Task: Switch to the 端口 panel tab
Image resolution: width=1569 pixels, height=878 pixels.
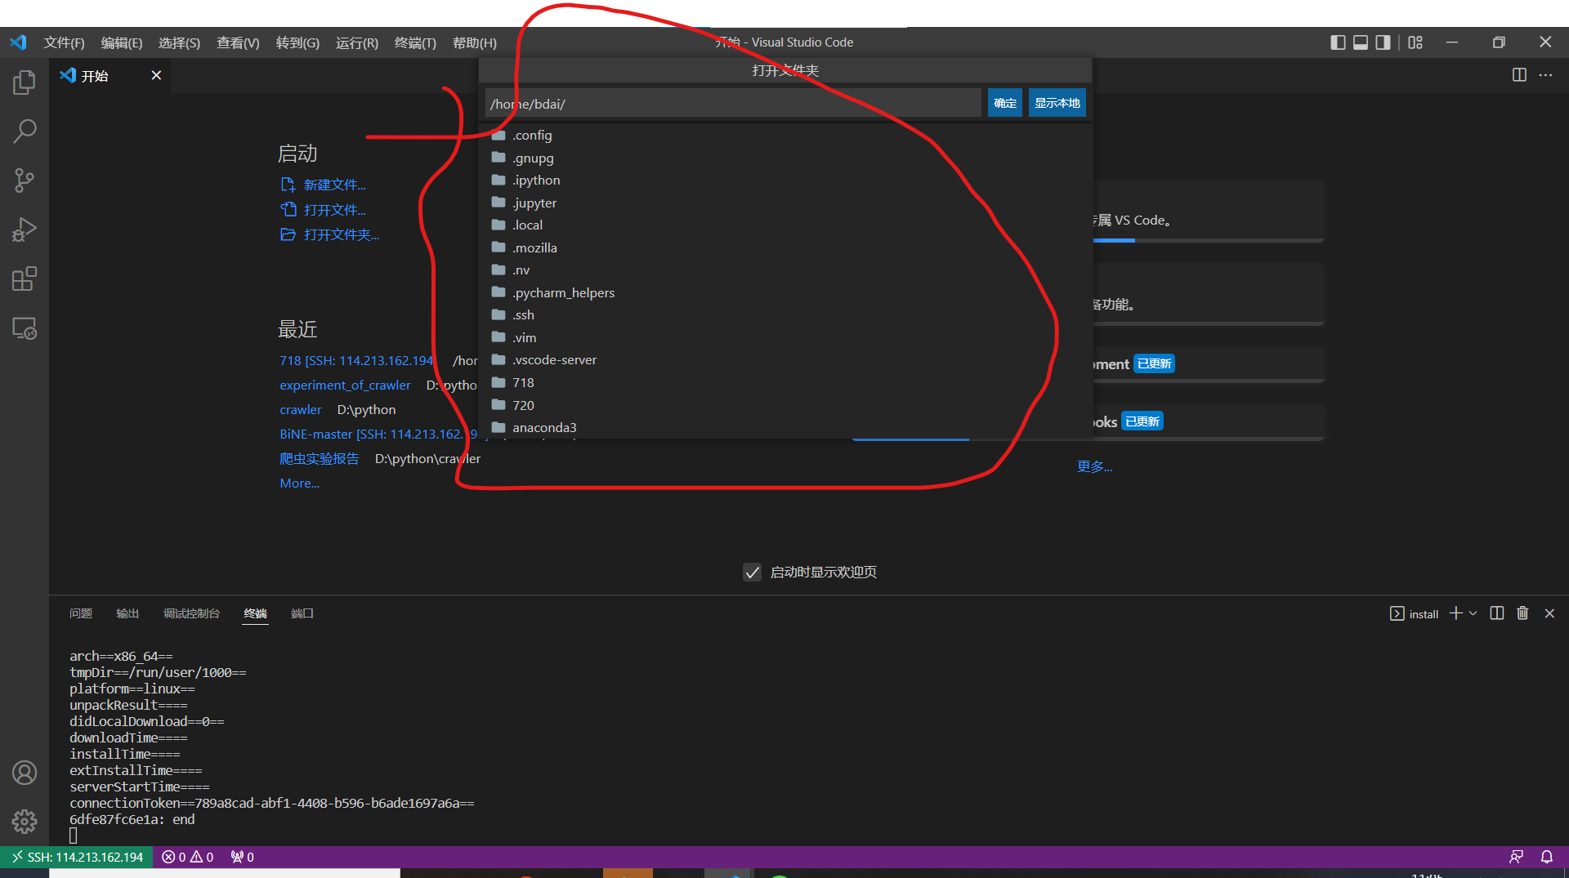Action: (x=302, y=613)
